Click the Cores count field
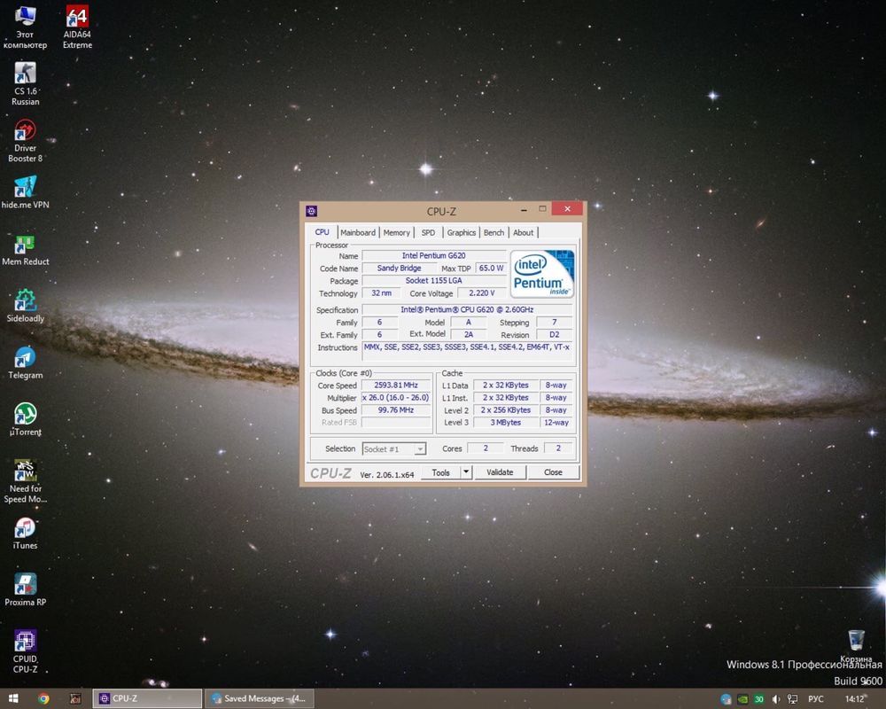Image resolution: width=886 pixels, height=709 pixels. pyautogui.click(x=486, y=448)
